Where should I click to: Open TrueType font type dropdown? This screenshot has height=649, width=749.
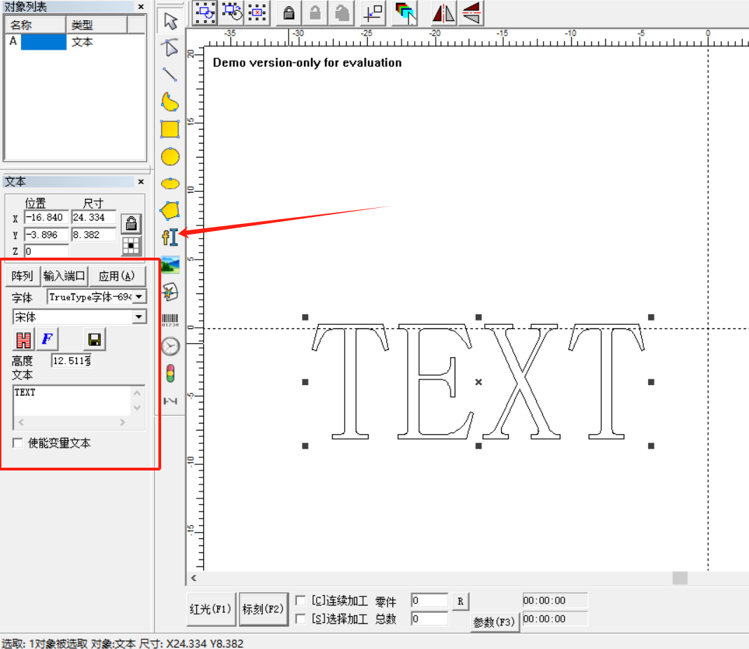coord(139,297)
